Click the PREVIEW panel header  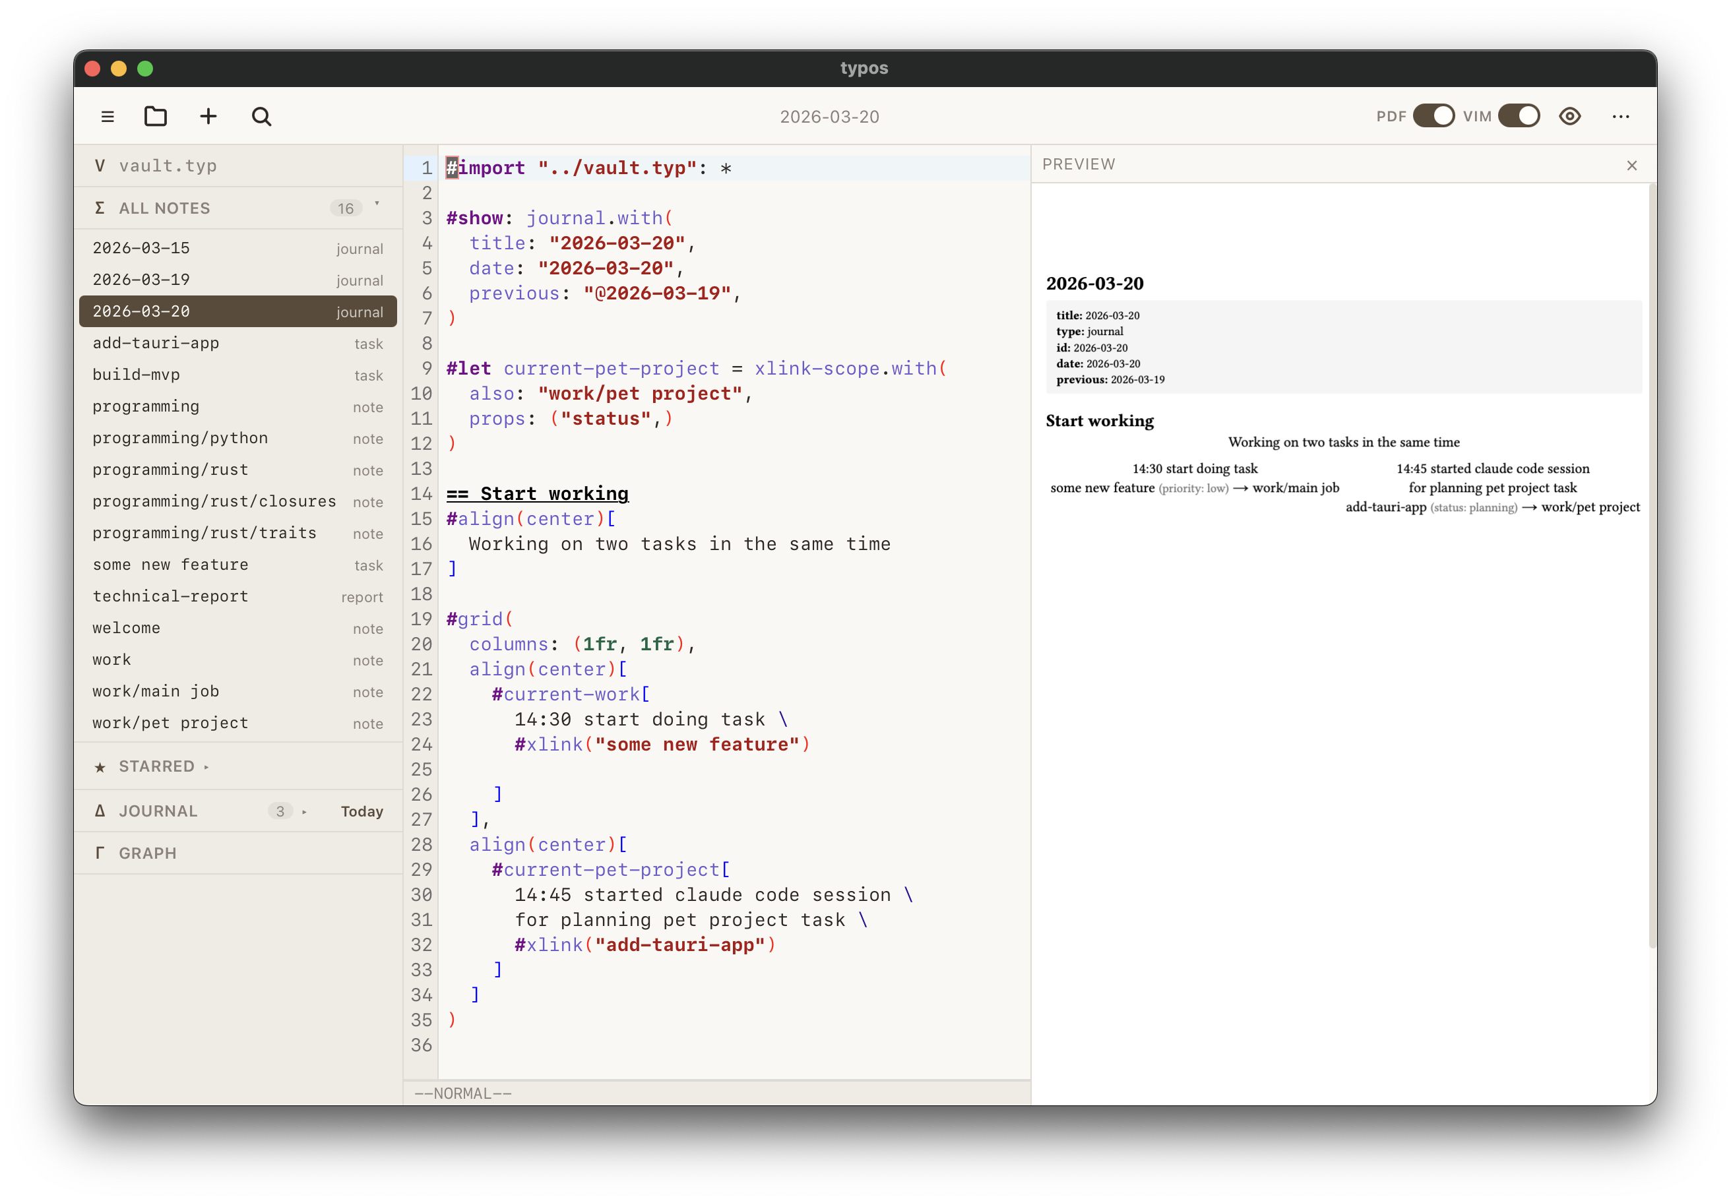[1079, 164]
